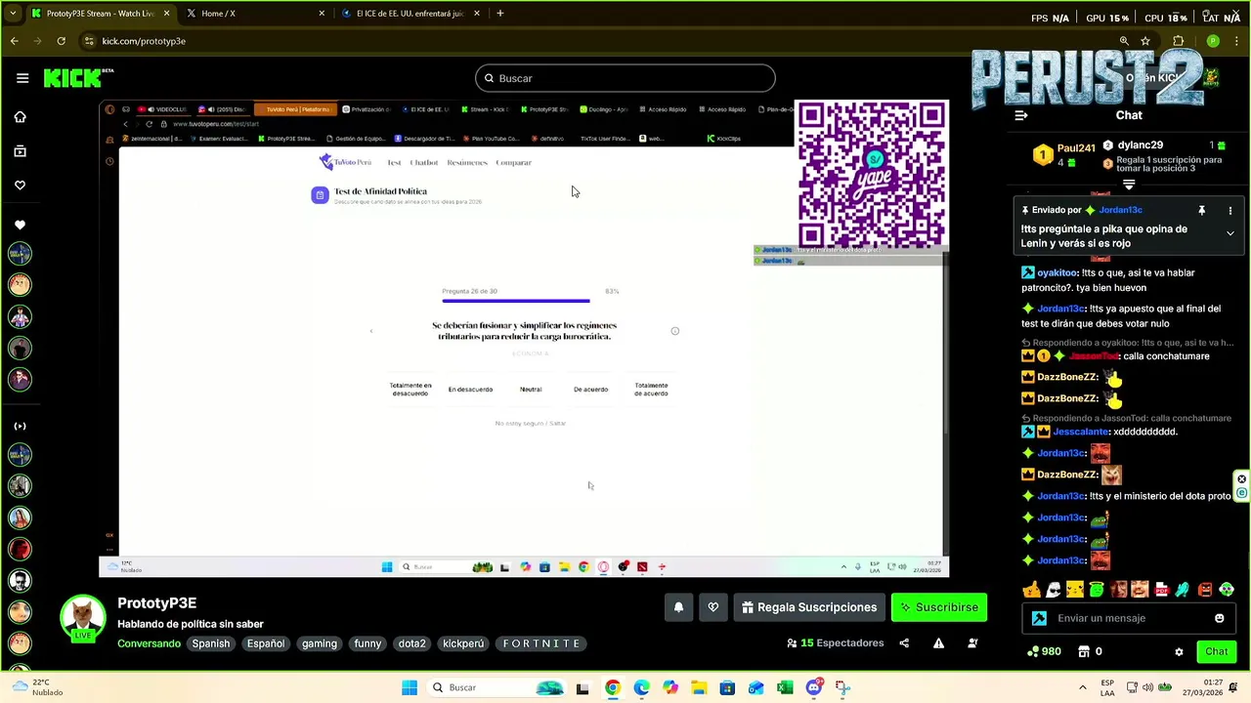Open Jesscalante username in chat
This screenshot has height=703, width=1251.
tap(1081, 432)
